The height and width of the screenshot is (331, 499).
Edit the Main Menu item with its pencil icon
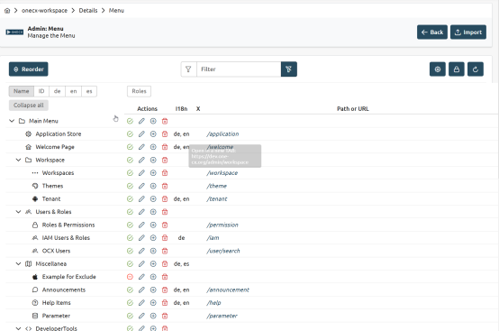[x=141, y=121]
